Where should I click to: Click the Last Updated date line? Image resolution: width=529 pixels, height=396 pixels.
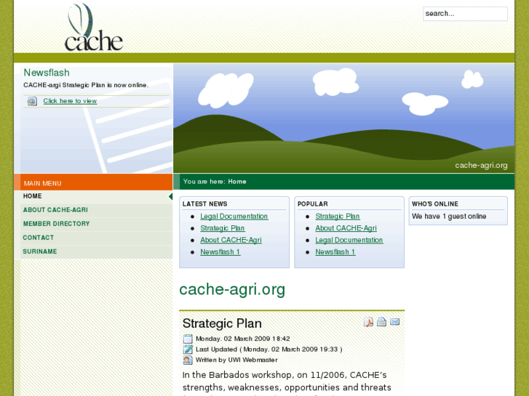[269, 349]
